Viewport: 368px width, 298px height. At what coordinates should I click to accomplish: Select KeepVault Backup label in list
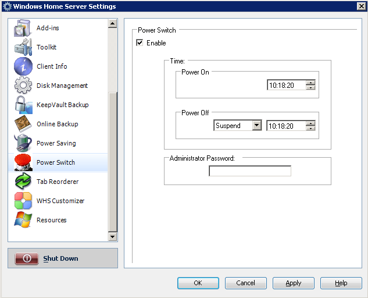63,105
